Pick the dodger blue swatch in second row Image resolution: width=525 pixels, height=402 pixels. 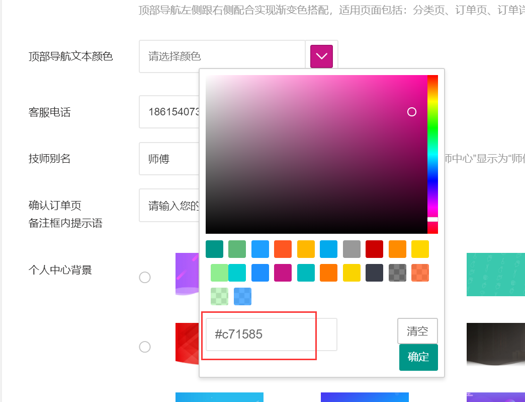tap(260, 273)
